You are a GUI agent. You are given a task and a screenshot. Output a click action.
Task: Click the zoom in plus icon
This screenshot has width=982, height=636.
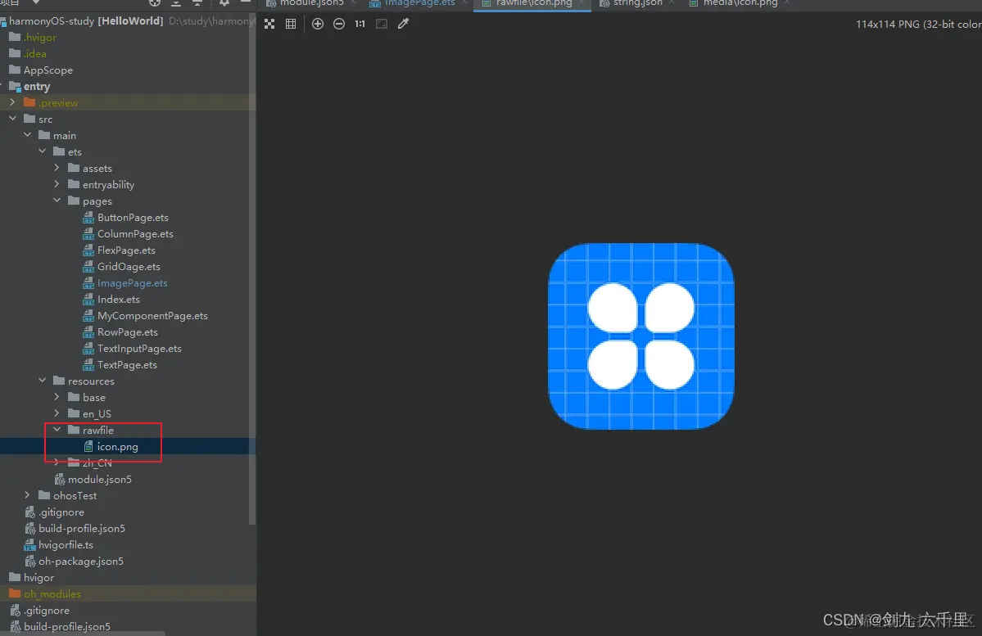pos(318,24)
